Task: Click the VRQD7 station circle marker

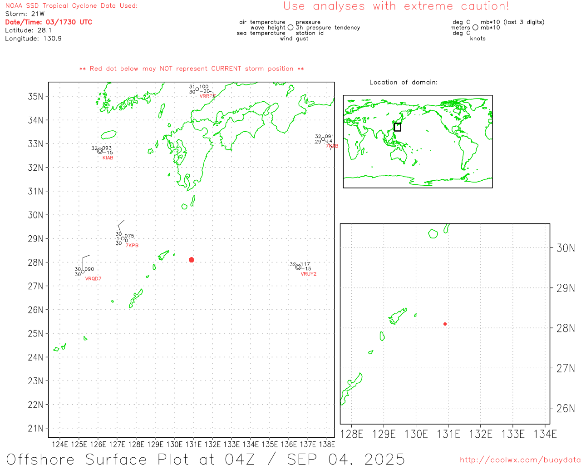Action: click(x=83, y=272)
